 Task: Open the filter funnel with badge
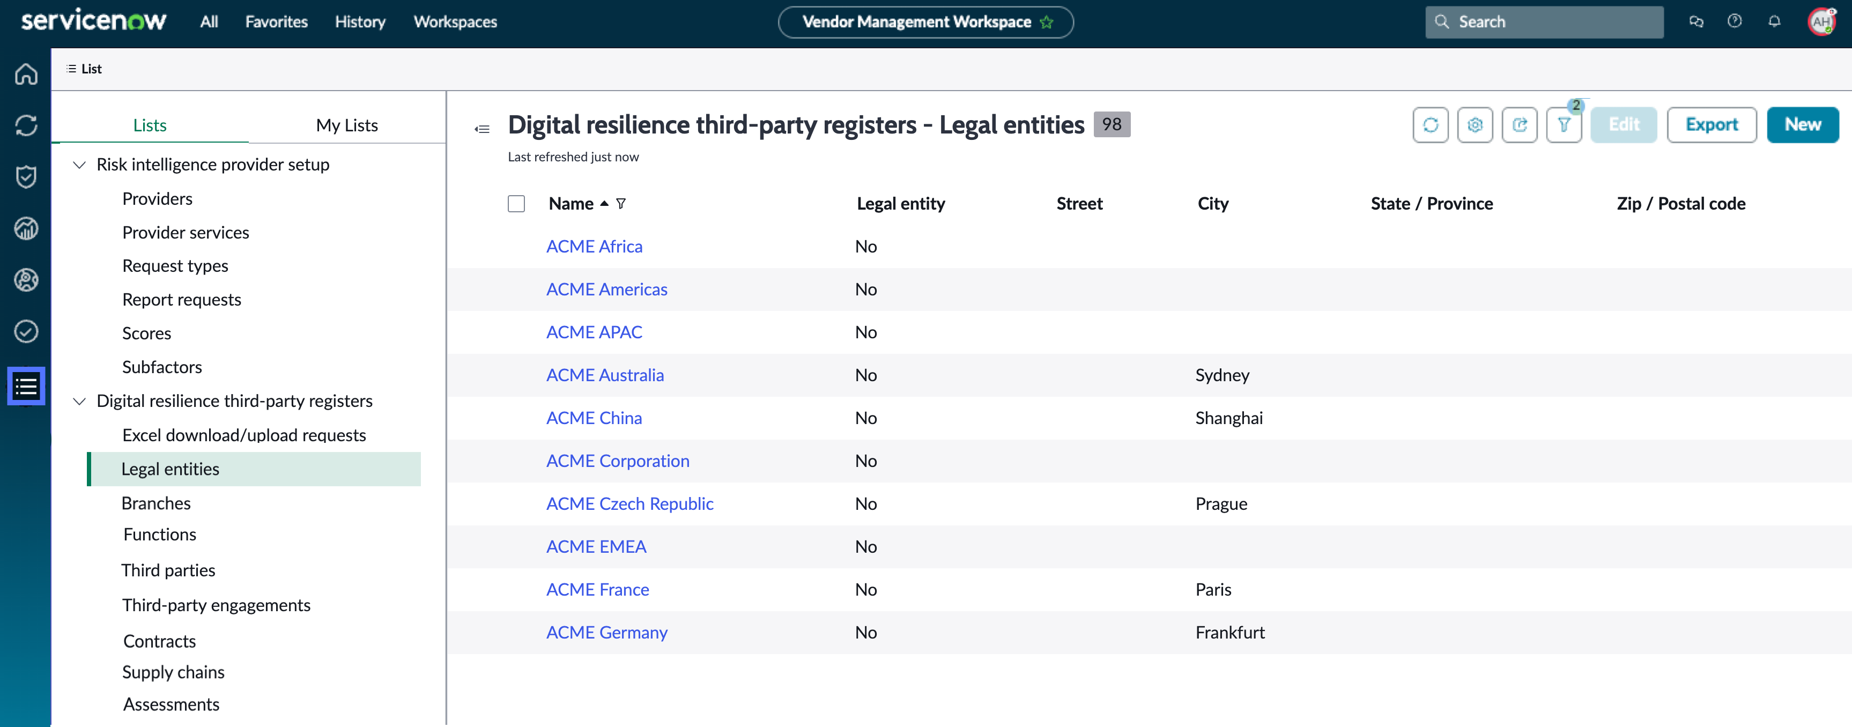(x=1564, y=125)
